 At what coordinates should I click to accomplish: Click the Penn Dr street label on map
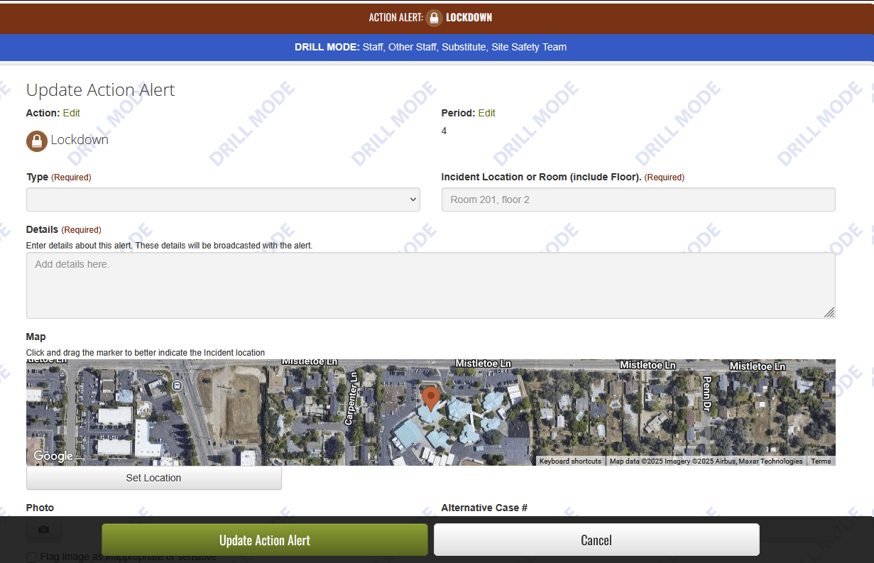tap(706, 395)
